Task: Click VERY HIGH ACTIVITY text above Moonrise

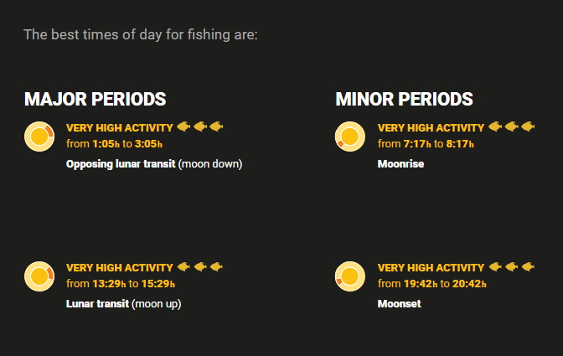Action: point(431,128)
